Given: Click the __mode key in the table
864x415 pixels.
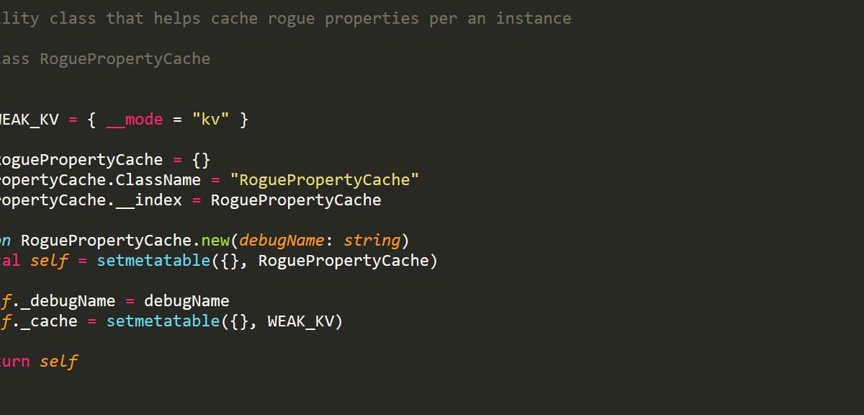Looking at the screenshot, I should click(x=135, y=120).
